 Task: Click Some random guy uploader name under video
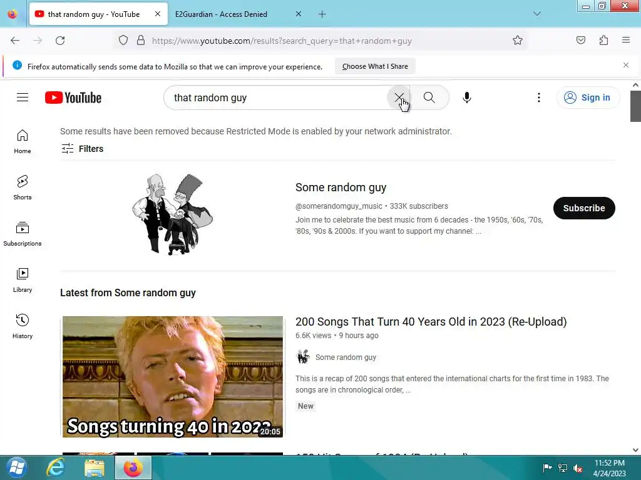click(x=346, y=357)
